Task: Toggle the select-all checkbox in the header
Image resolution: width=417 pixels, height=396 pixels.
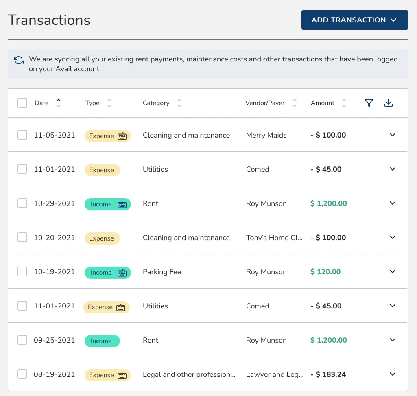Action: pos(22,103)
